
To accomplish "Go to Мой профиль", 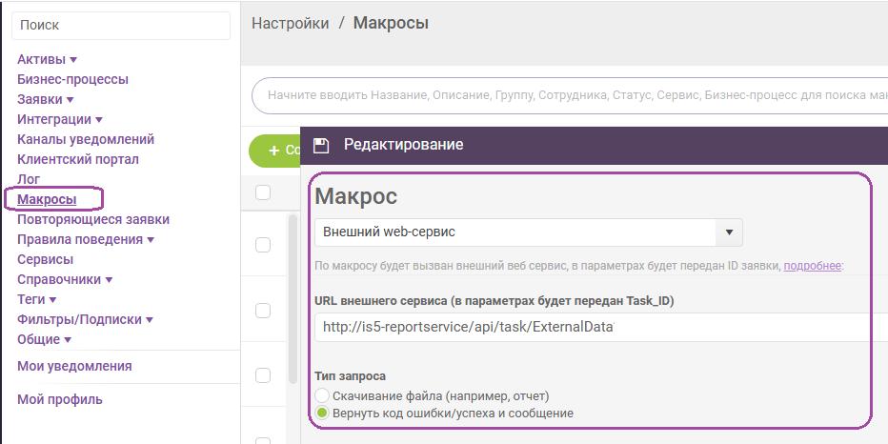I will 60,399.
